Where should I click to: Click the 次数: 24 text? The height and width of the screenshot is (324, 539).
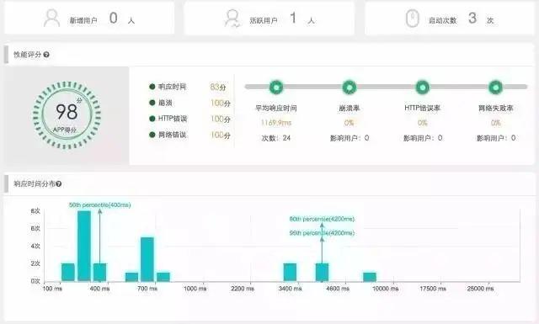276,138
